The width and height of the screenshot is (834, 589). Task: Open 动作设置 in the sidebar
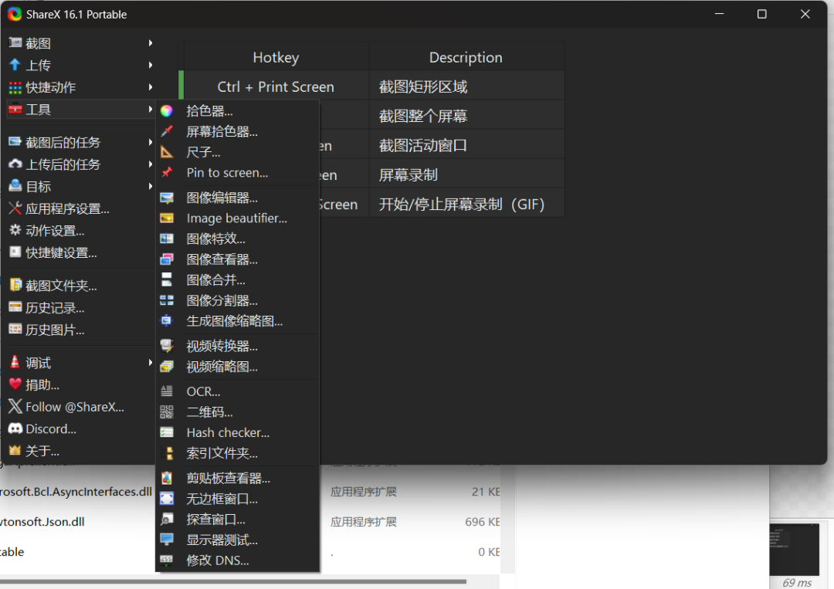tap(80, 231)
